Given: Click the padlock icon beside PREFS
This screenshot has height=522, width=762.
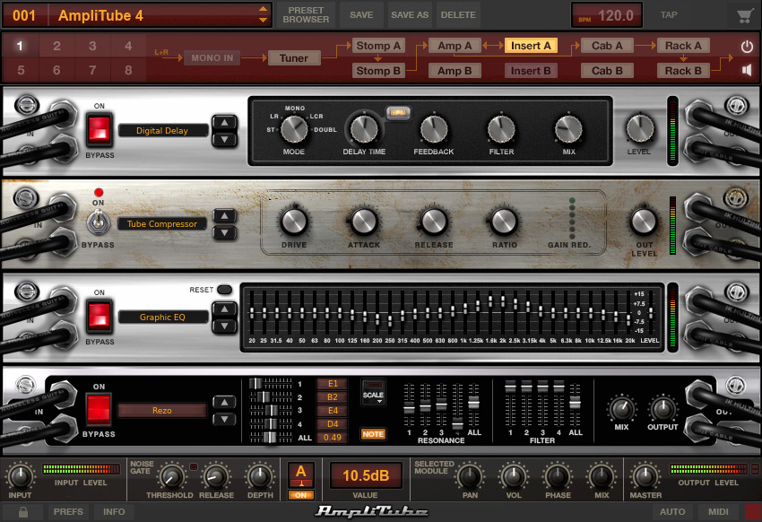Looking at the screenshot, I should pyautogui.click(x=22, y=512).
